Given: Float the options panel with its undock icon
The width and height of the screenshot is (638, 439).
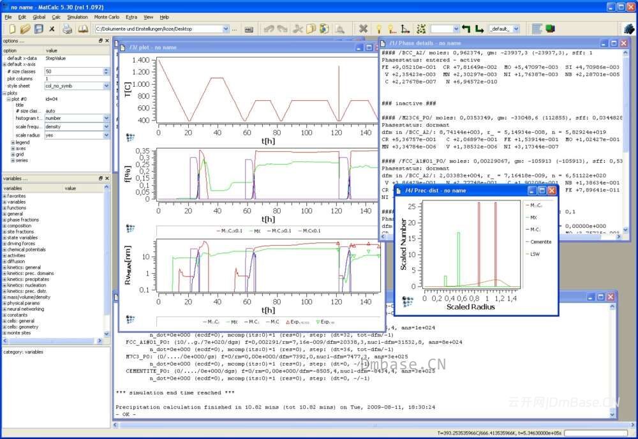Looking at the screenshot, I should pyautogui.click(x=101, y=41).
